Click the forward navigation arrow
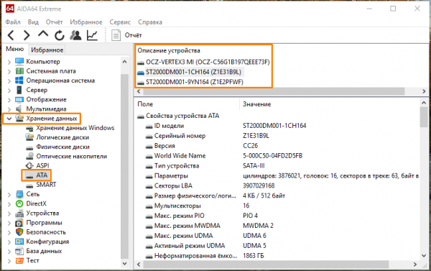431x271 pixels. (x=27, y=35)
